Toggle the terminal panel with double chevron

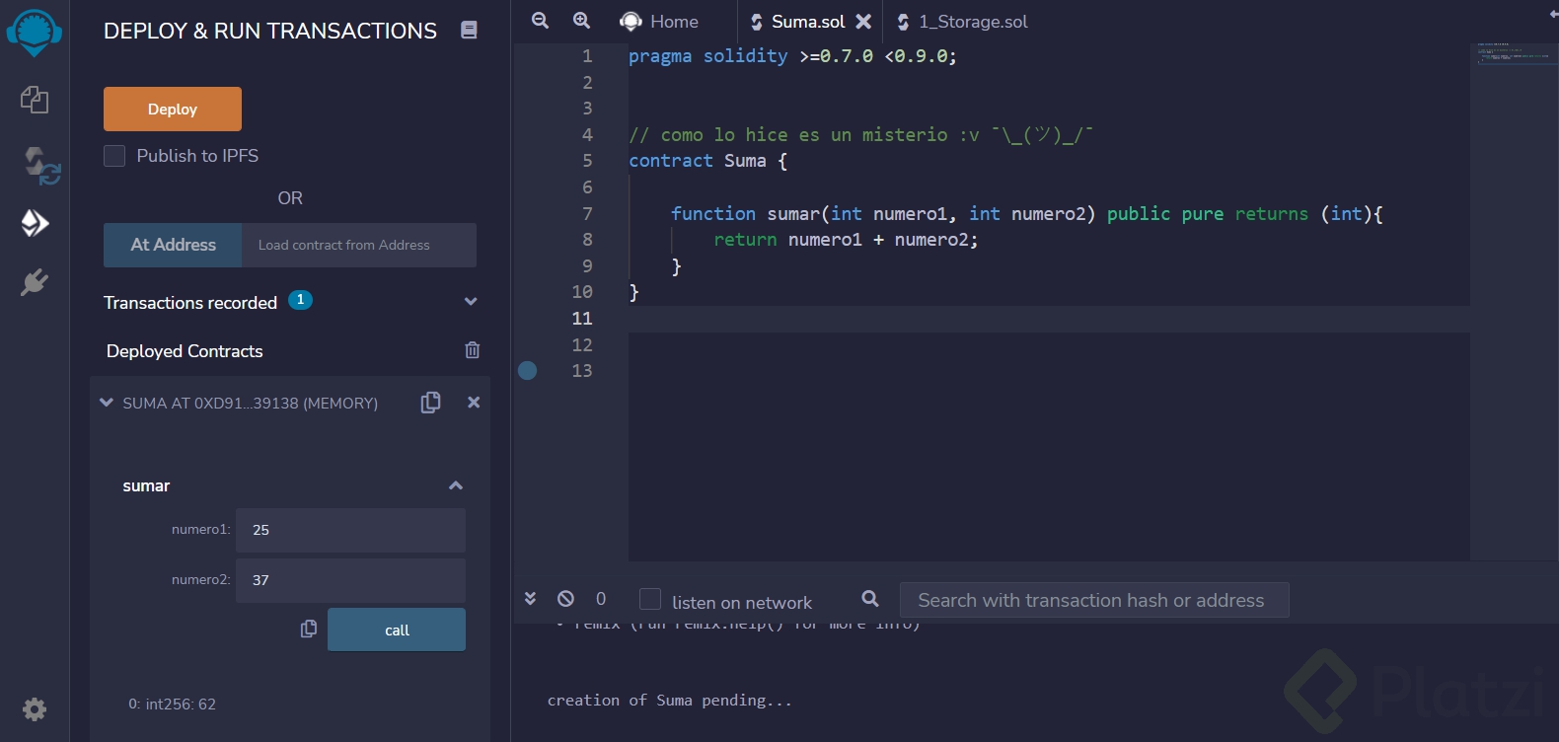[x=530, y=599]
